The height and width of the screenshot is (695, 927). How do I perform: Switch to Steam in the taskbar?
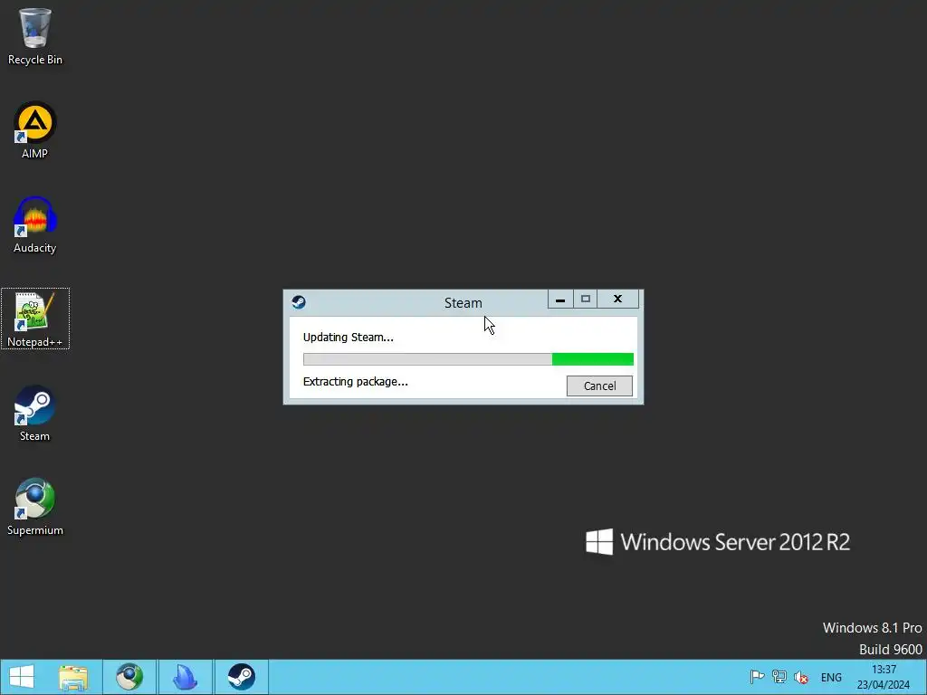pos(241,677)
